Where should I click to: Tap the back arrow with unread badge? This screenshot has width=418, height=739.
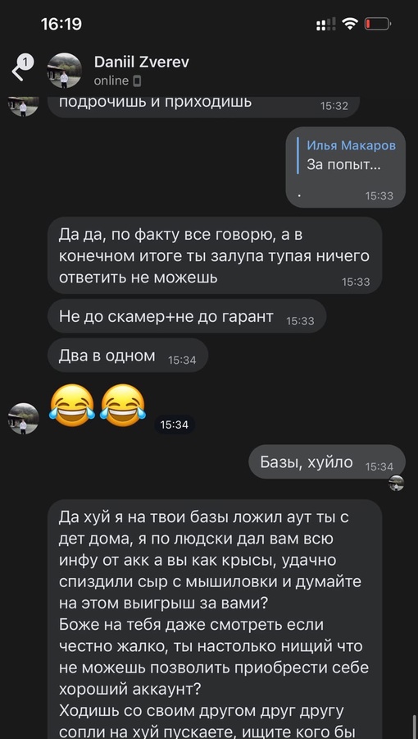[20, 68]
